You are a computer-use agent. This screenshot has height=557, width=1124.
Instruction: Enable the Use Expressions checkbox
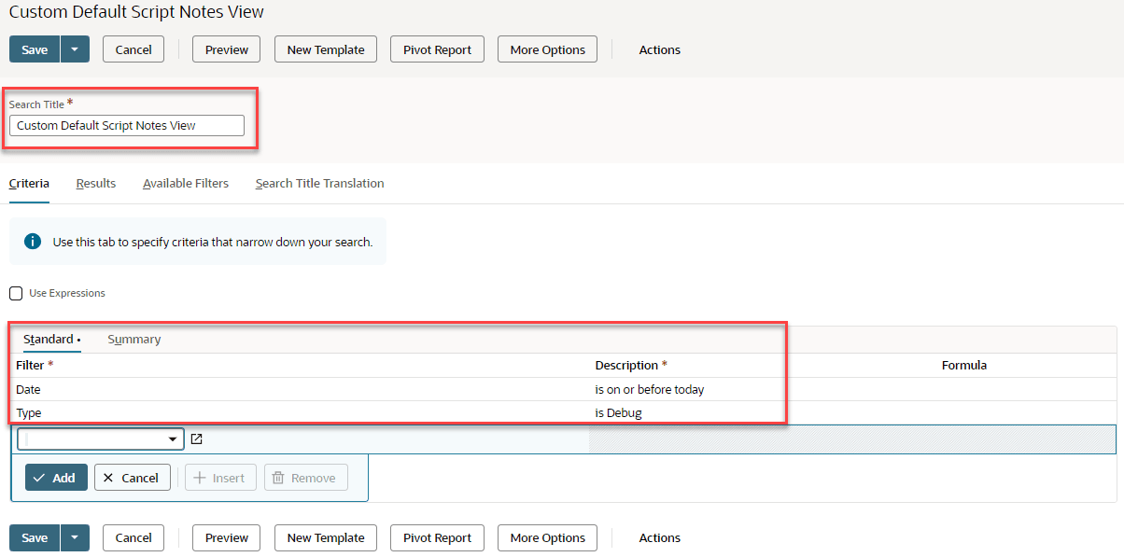coord(16,293)
